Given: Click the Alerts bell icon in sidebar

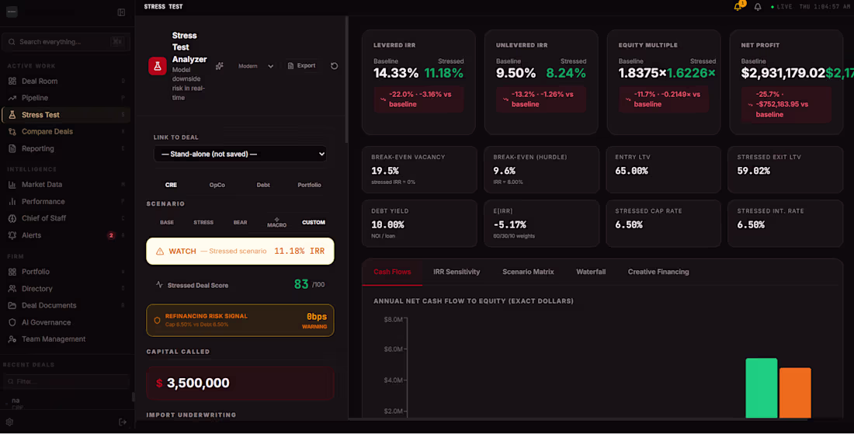Looking at the screenshot, I should [12, 235].
